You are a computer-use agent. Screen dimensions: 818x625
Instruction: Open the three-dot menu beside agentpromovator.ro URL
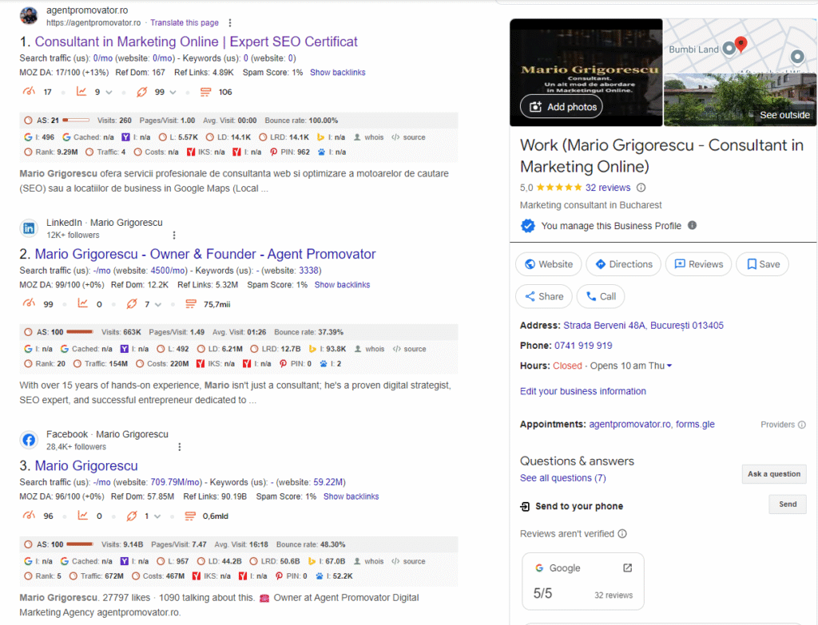[230, 23]
